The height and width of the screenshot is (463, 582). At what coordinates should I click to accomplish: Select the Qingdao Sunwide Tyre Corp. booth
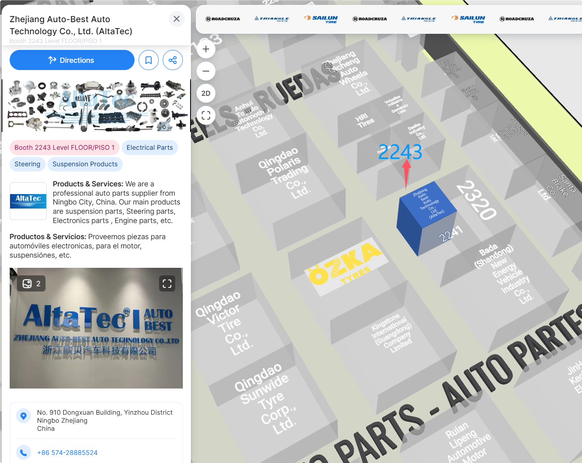[x=266, y=399]
